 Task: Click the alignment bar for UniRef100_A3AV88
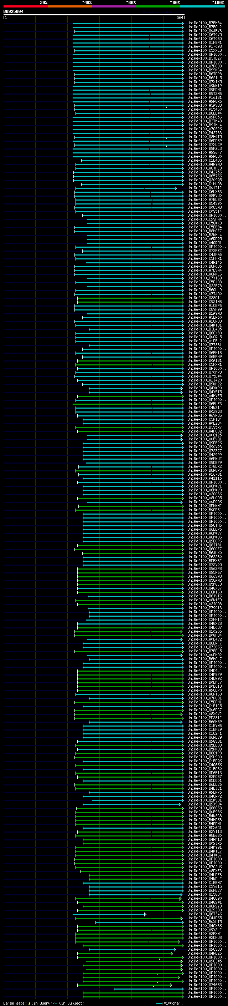point(129,105)
